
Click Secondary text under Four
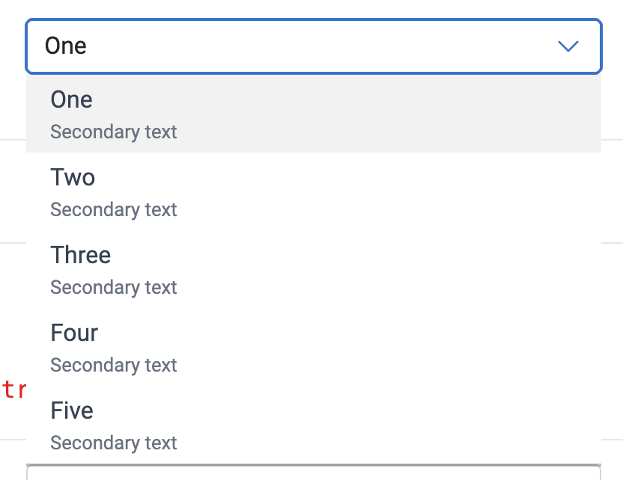113,365
